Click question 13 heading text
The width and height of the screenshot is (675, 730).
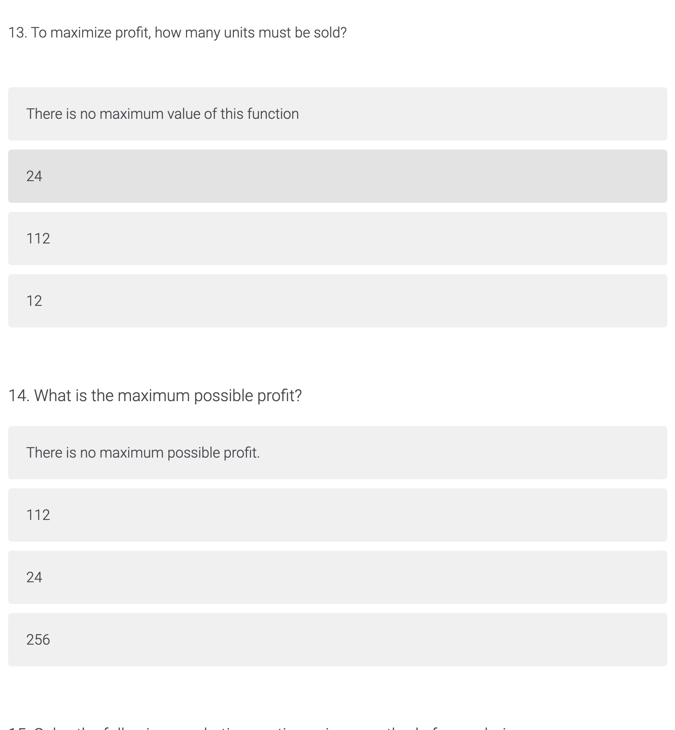click(x=177, y=32)
